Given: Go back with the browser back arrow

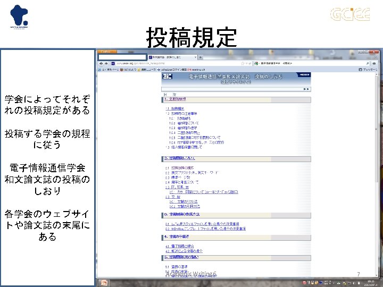Looking at the screenshot, I should point(101,63).
